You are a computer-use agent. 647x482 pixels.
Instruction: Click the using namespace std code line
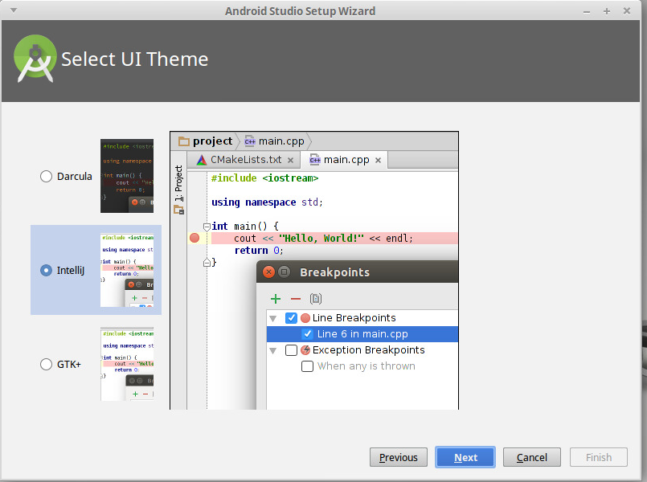coord(267,202)
